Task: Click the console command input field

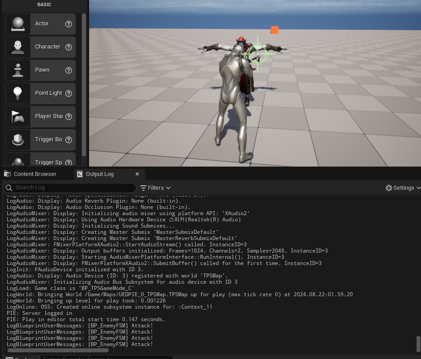Action: (x=106, y=357)
